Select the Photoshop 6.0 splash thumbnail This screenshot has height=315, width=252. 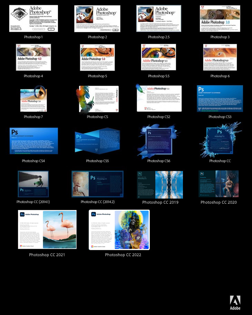click(220, 57)
